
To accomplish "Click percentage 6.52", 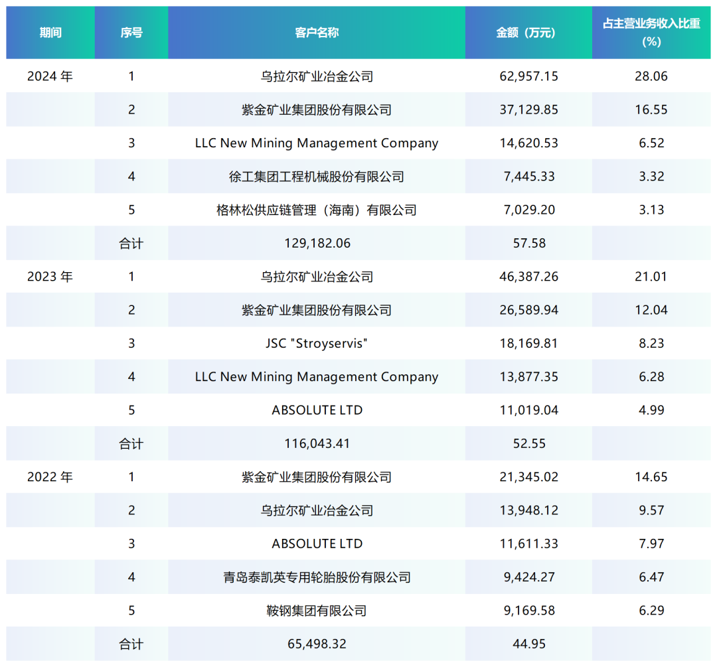I will click(x=651, y=143).
